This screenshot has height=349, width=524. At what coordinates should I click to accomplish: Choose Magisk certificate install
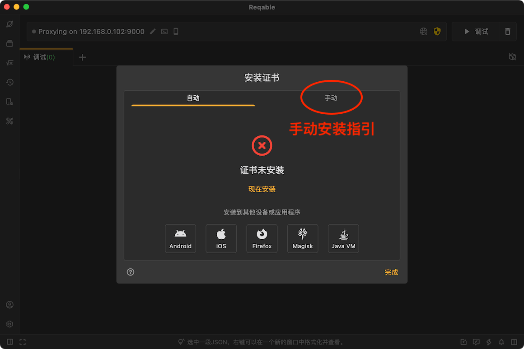(303, 238)
